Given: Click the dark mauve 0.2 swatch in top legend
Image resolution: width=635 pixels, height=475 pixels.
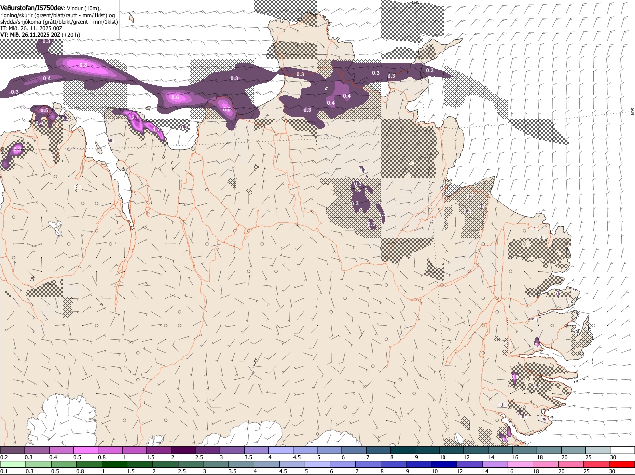Looking at the screenshot, I should click(x=12, y=450).
